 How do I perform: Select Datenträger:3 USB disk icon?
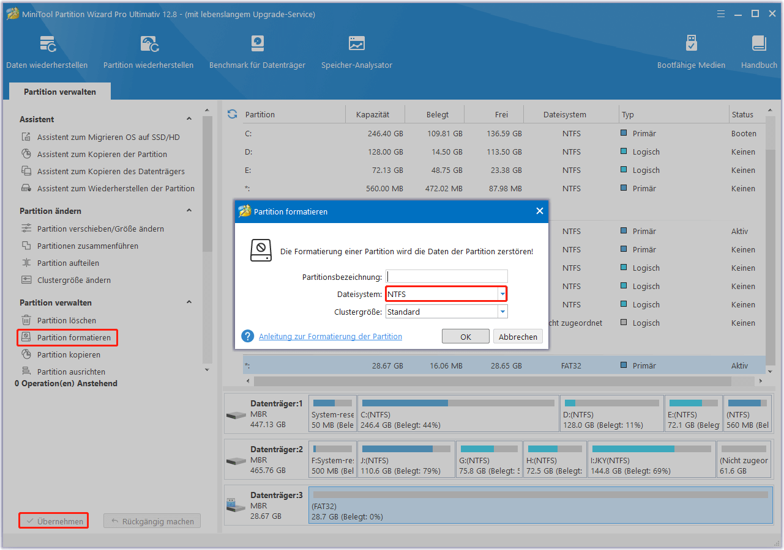[x=236, y=505]
